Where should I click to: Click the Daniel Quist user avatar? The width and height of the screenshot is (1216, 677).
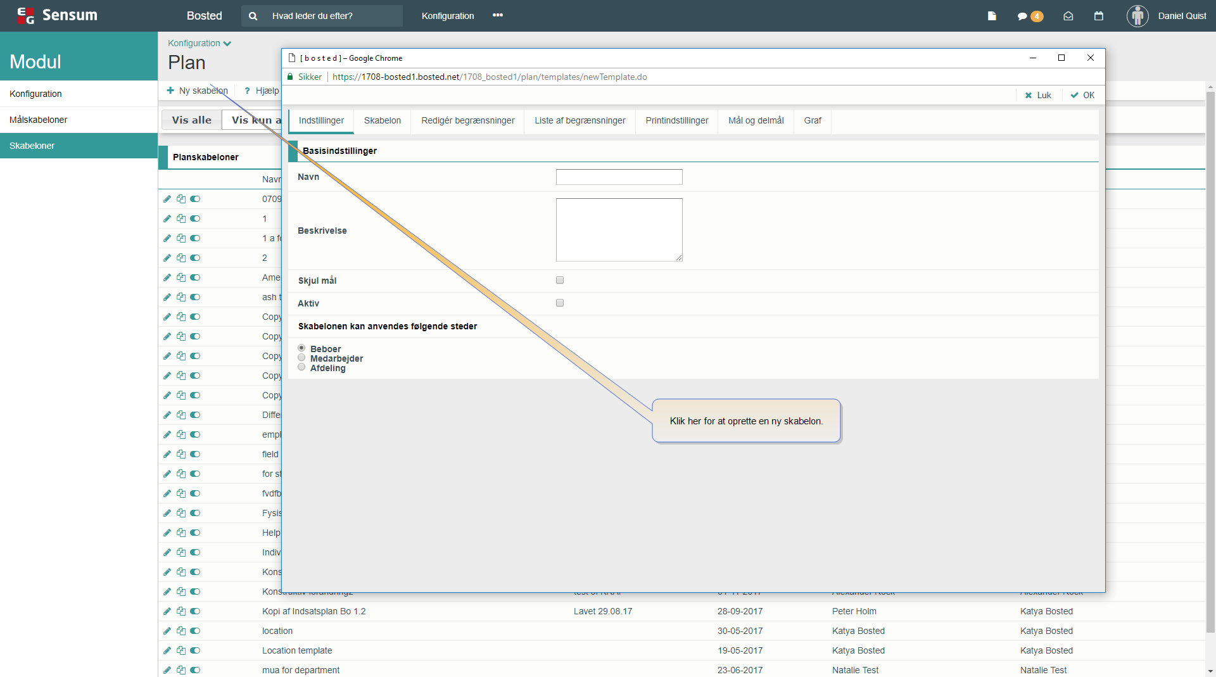1137,16
